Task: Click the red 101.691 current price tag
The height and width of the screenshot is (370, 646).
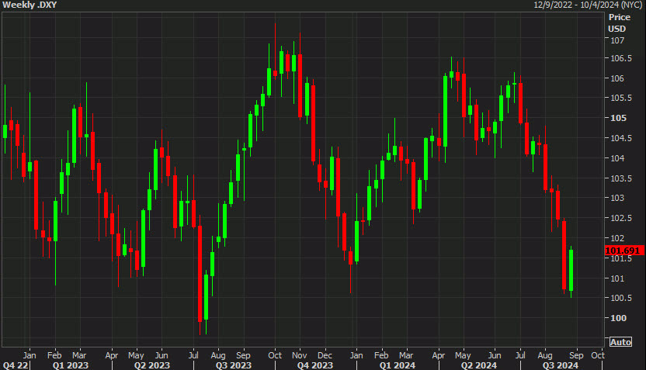Action: tap(624, 251)
